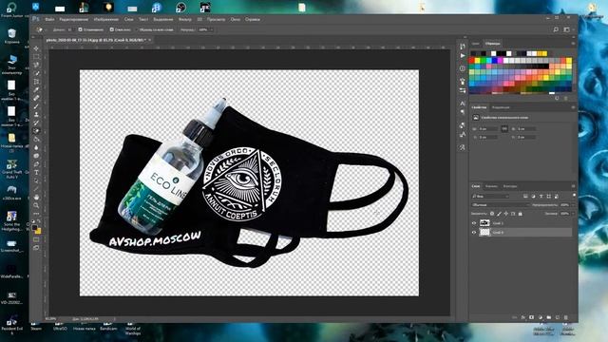Switch to the Контуры tab
608x342 pixels.
[510, 186]
